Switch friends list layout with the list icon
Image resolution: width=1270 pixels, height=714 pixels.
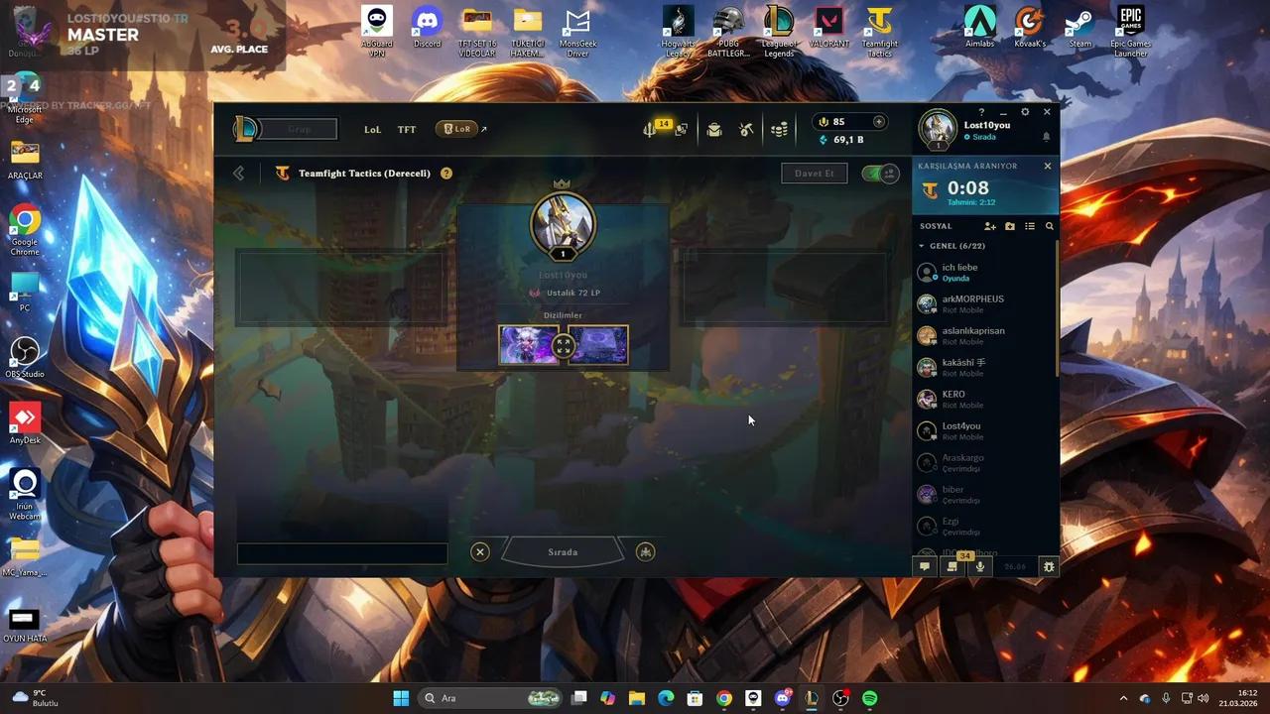click(x=1030, y=226)
